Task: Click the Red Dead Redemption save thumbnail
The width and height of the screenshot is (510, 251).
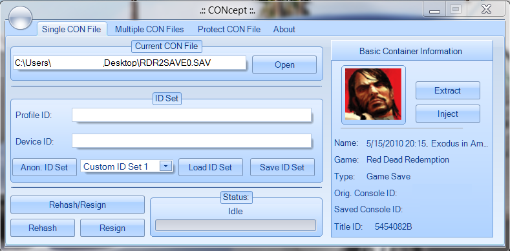Action: [374, 94]
